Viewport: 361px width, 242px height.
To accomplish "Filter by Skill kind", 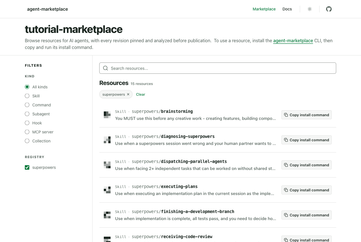I will [27, 96].
